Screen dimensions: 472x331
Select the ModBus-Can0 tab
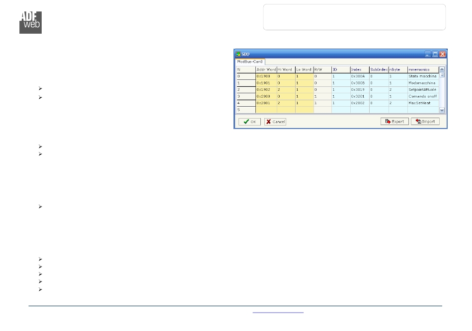click(250, 62)
